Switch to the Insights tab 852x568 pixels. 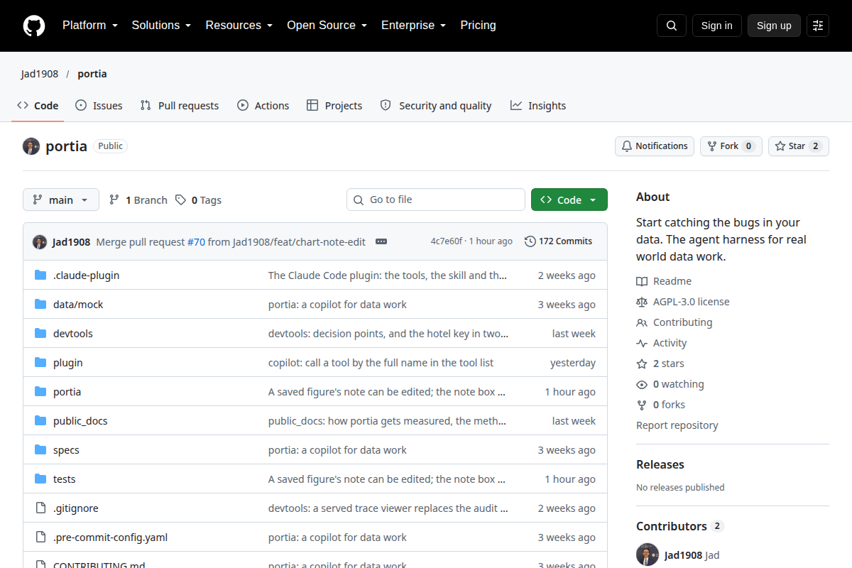pos(538,106)
